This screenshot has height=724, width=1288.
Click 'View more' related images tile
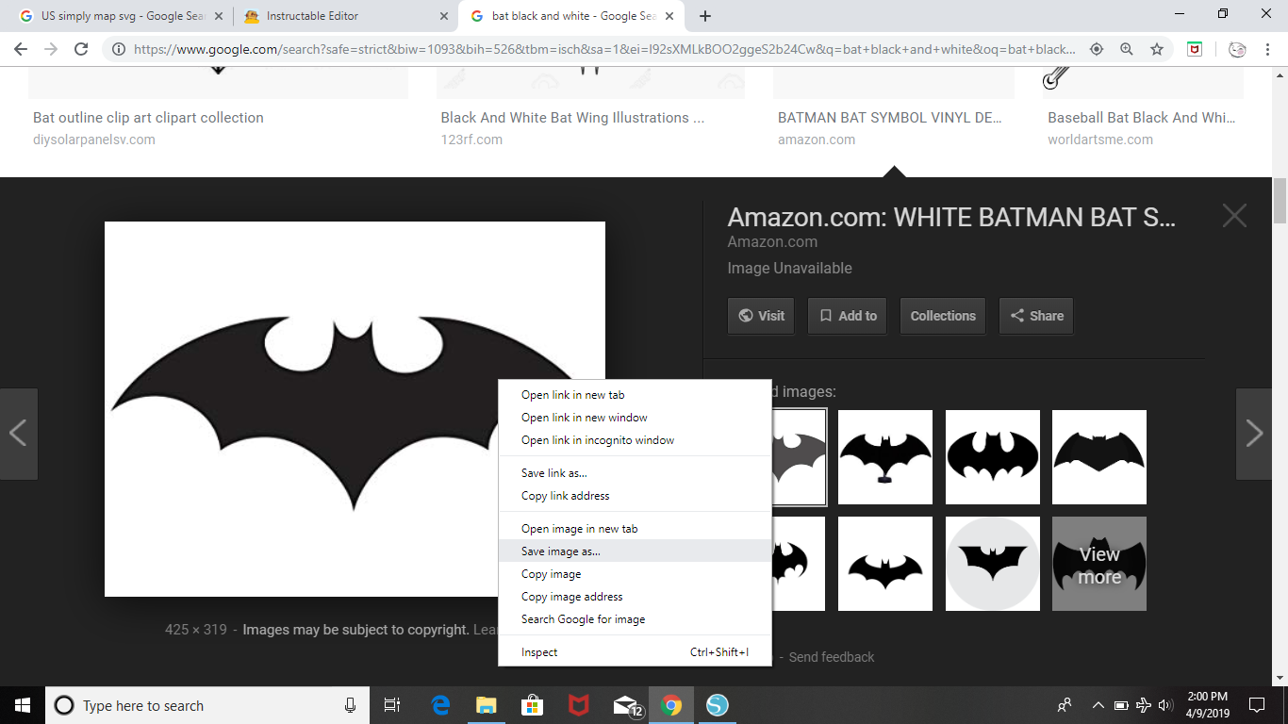click(1099, 564)
